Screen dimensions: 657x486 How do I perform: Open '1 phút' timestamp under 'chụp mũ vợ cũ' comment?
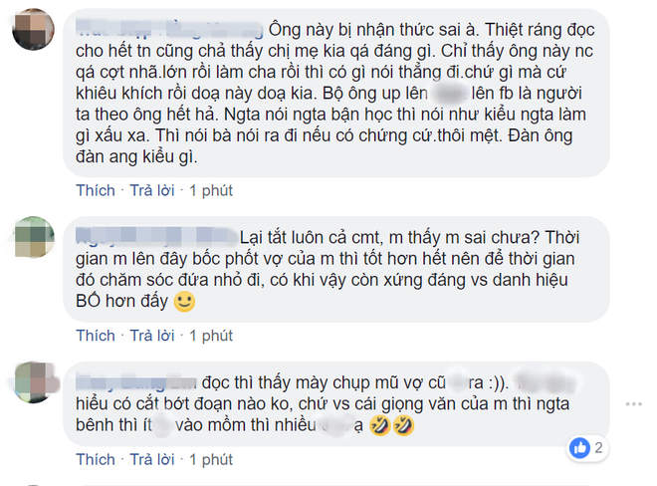211,460
